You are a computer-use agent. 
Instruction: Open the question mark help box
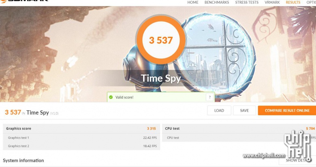pyautogui.click(x=210, y=97)
